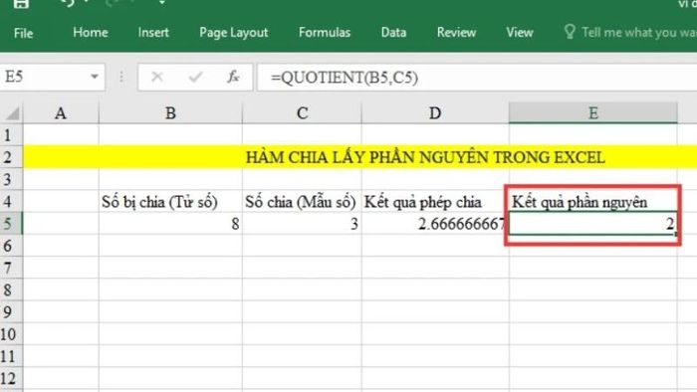
Task: Select cell 'Kết quả phần nguyên'
Action: pos(593,202)
